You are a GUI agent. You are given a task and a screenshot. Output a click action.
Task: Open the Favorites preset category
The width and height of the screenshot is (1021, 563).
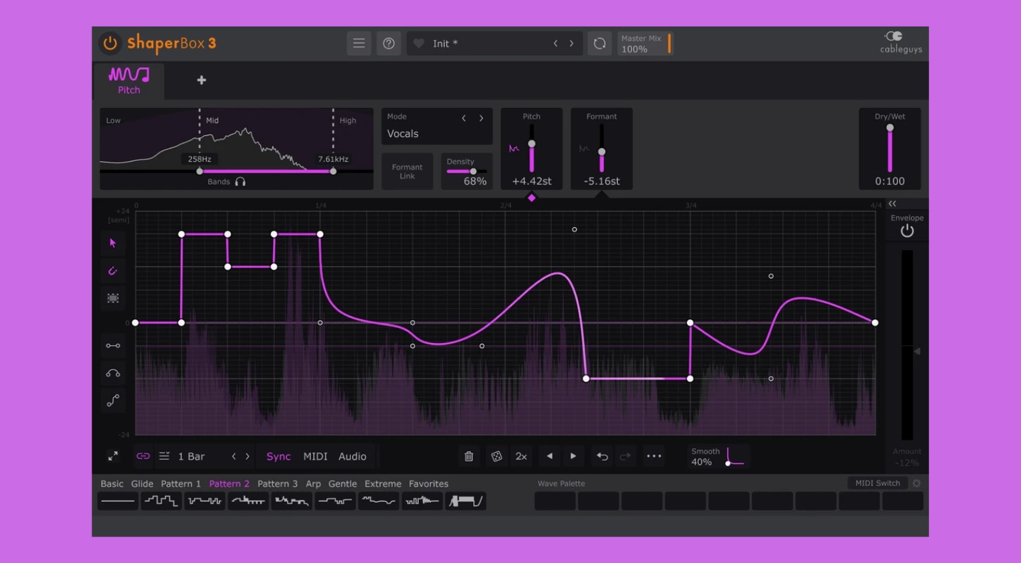tap(428, 484)
